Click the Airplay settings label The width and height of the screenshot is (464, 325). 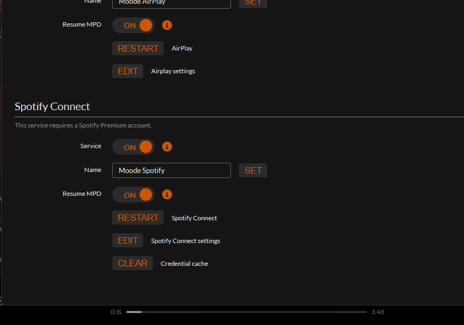(173, 71)
